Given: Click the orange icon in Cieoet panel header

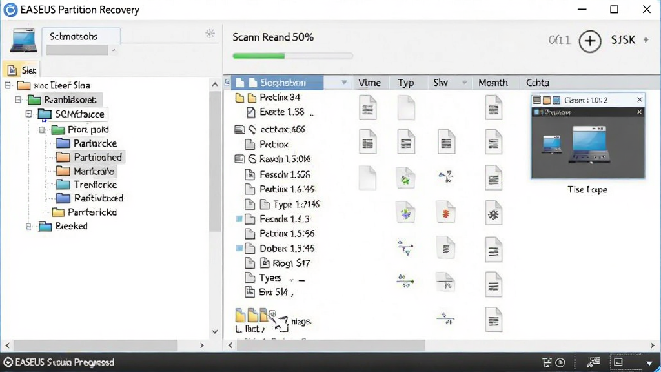Looking at the screenshot, I should (x=547, y=100).
